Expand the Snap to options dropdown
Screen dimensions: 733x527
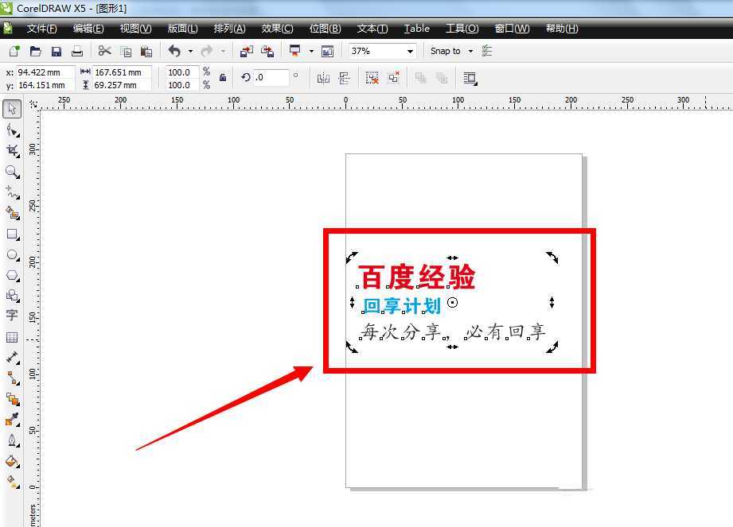pos(472,51)
